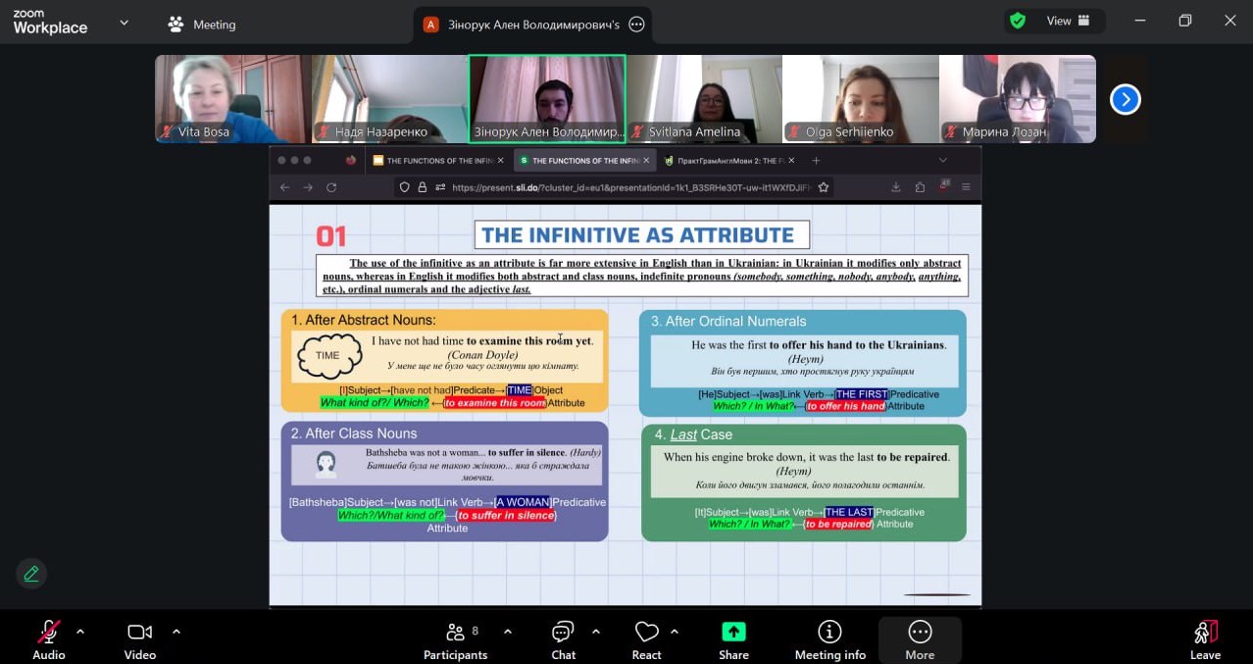This screenshot has height=664, width=1253.
Task: Click '4. Last Case' heading
Action: tap(693, 434)
